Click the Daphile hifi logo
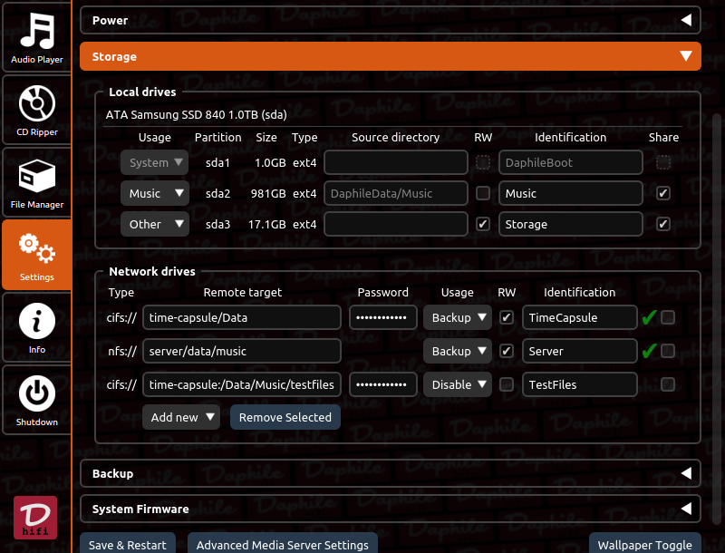 tap(35, 519)
